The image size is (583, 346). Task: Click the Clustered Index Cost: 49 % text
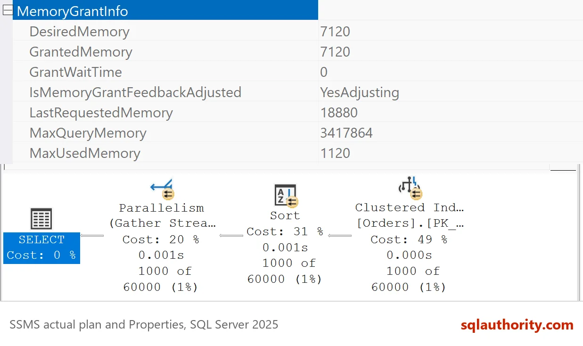[409, 239]
